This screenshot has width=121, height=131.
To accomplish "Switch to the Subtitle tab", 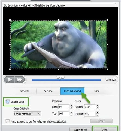I will [48, 91].
